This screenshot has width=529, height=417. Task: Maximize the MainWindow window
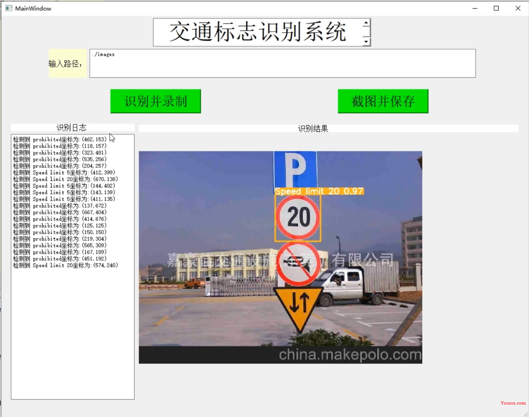pyautogui.click(x=496, y=8)
